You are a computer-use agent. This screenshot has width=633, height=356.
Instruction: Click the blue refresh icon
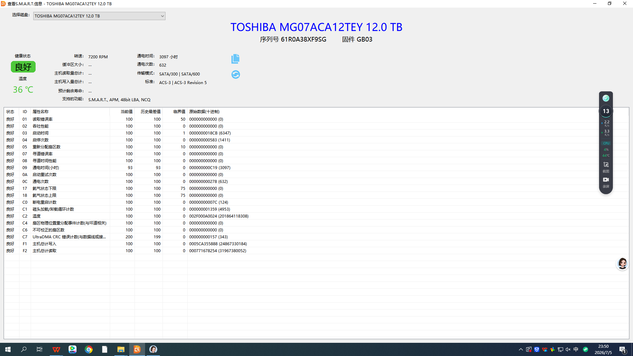235,74
